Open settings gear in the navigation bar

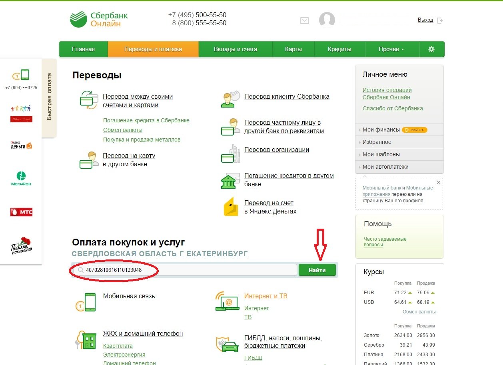[x=431, y=49]
